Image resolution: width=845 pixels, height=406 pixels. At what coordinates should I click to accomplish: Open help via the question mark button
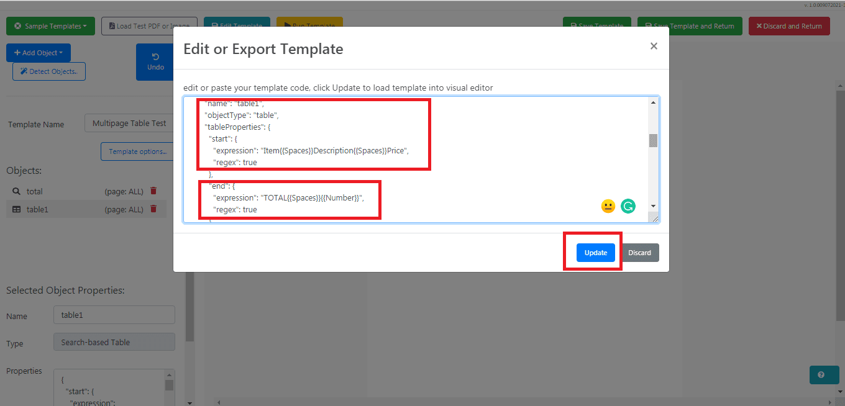pyautogui.click(x=824, y=375)
